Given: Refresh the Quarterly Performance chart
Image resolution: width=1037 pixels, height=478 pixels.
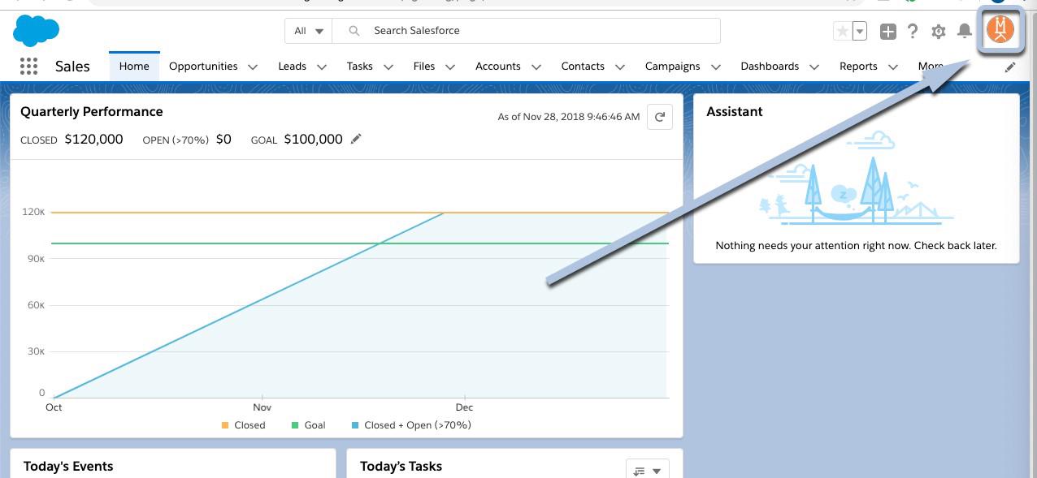Looking at the screenshot, I should [660, 117].
